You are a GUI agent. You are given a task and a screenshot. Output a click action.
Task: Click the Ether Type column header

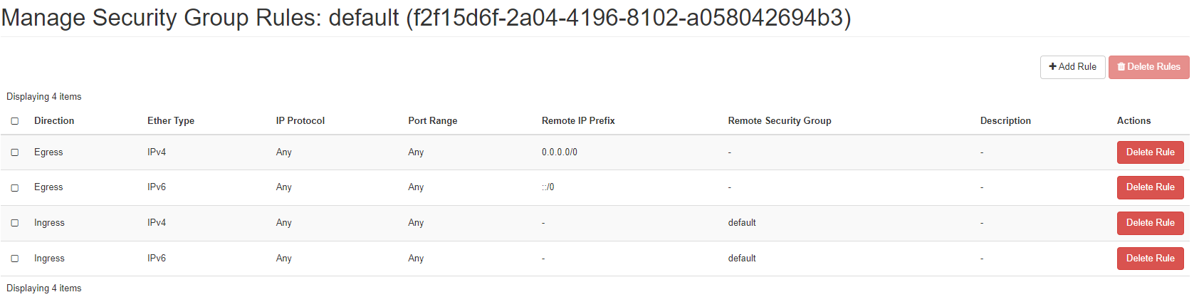(x=171, y=121)
